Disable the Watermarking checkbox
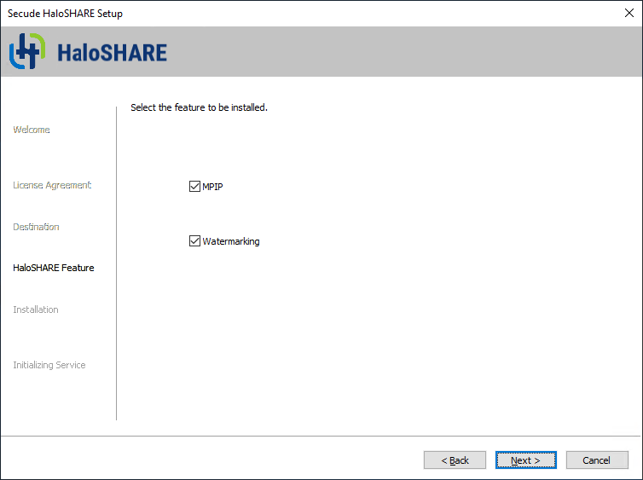The width and height of the screenshot is (643, 480). 194,241
